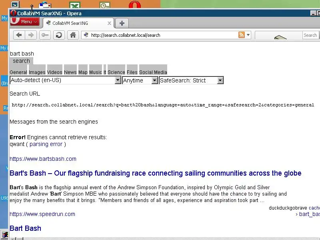Viewport: 320px width, 240px height.
Task: Open the Anytime time range dropdown
Action: pyautogui.click(x=140, y=80)
